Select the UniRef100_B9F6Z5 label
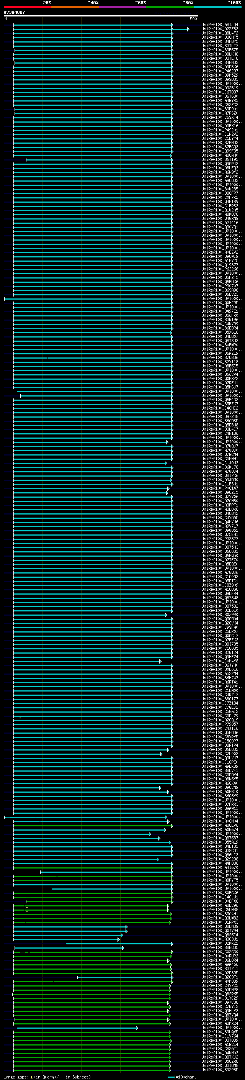The image size is (245, 1080). tap(220, 50)
